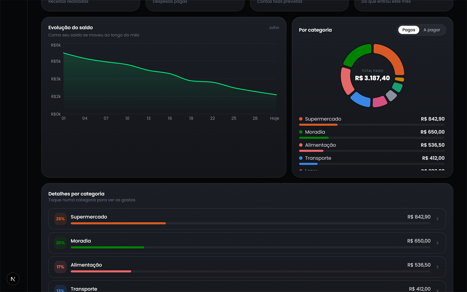Click the Despesas pagas summary card
Viewport: 467px width, 292px height.
(x=195, y=4)
